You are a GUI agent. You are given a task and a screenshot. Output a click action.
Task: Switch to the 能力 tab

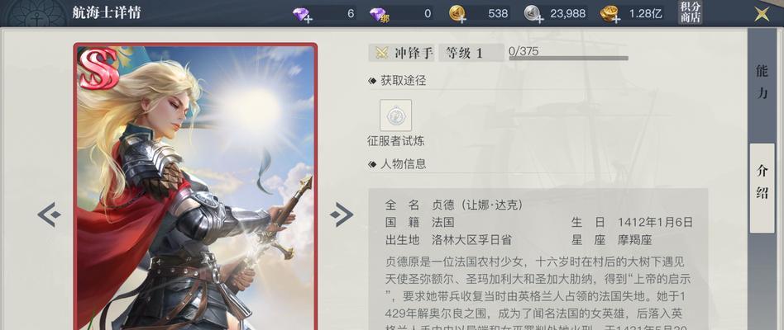(762, 82)
